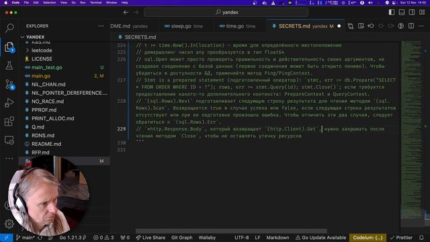This screenshot has width=430, height=242.
Task: Change end of line sequence LF
Action: (x=257, y=237)
